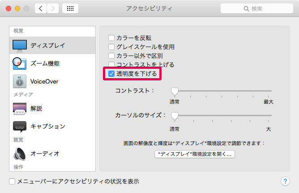Open help with the question mark button
This screenshot has width=299, height=193.
click(x=285, y=181)
